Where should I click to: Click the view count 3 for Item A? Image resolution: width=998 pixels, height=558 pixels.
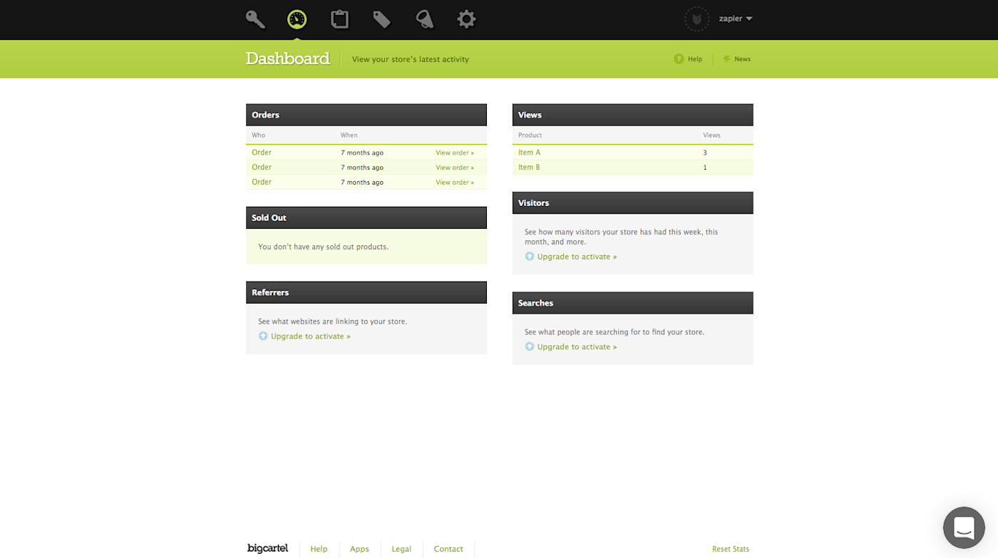[705, 153]
